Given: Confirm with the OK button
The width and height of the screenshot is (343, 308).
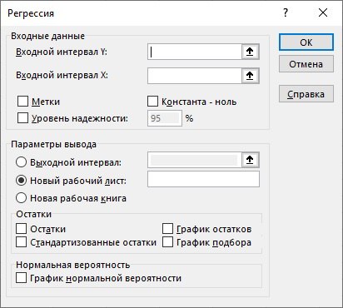Looking at the screenshot, I should 306,42.
